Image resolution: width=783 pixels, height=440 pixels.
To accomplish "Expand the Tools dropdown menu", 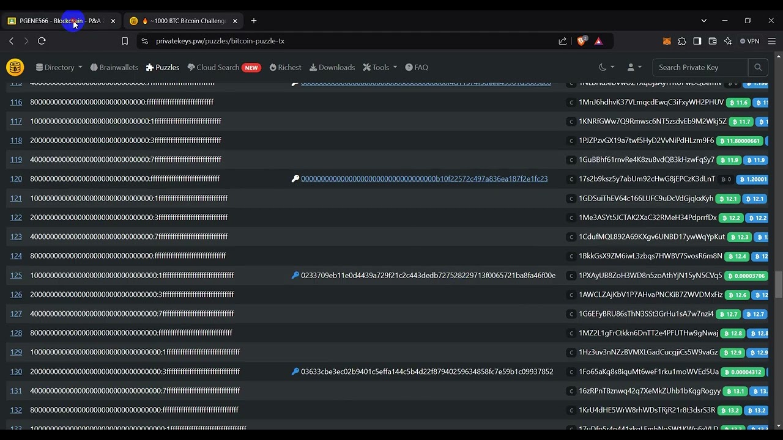I will point(380,67).
